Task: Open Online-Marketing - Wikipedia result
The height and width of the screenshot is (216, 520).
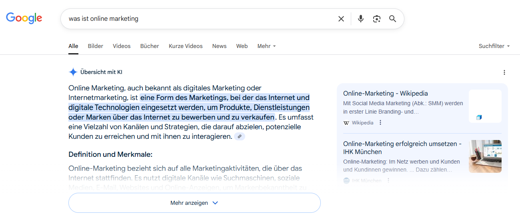Action: click(386, 93)
